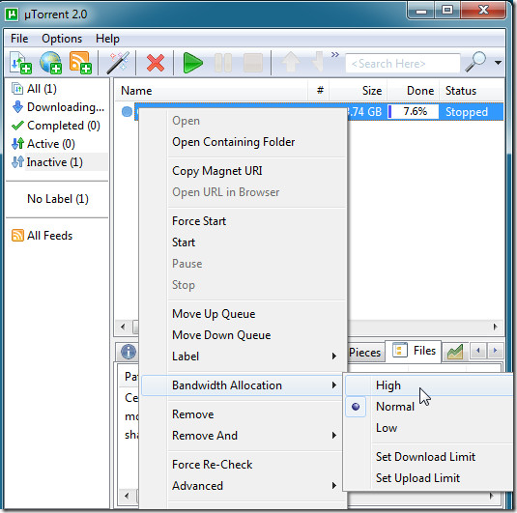Click Add Torrent from URL globe icon

tap(50, 62)
